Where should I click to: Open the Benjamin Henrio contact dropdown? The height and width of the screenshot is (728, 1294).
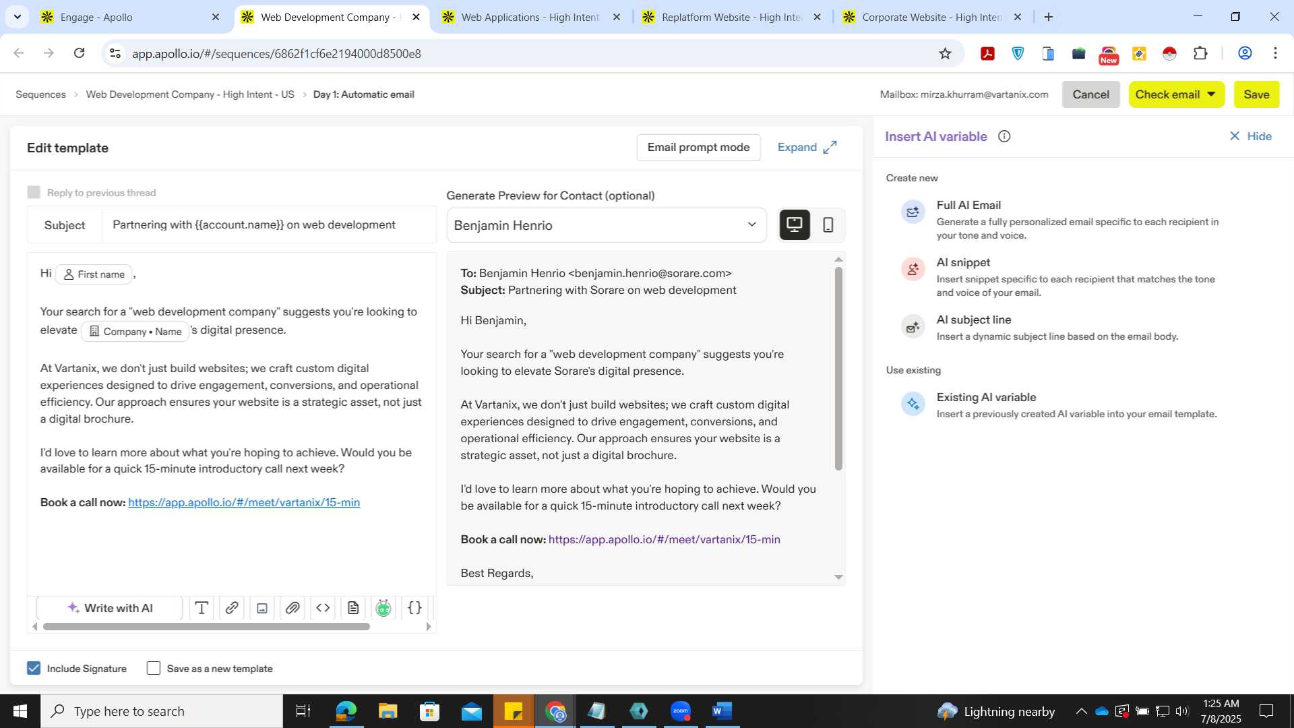(x=607, y=225)
